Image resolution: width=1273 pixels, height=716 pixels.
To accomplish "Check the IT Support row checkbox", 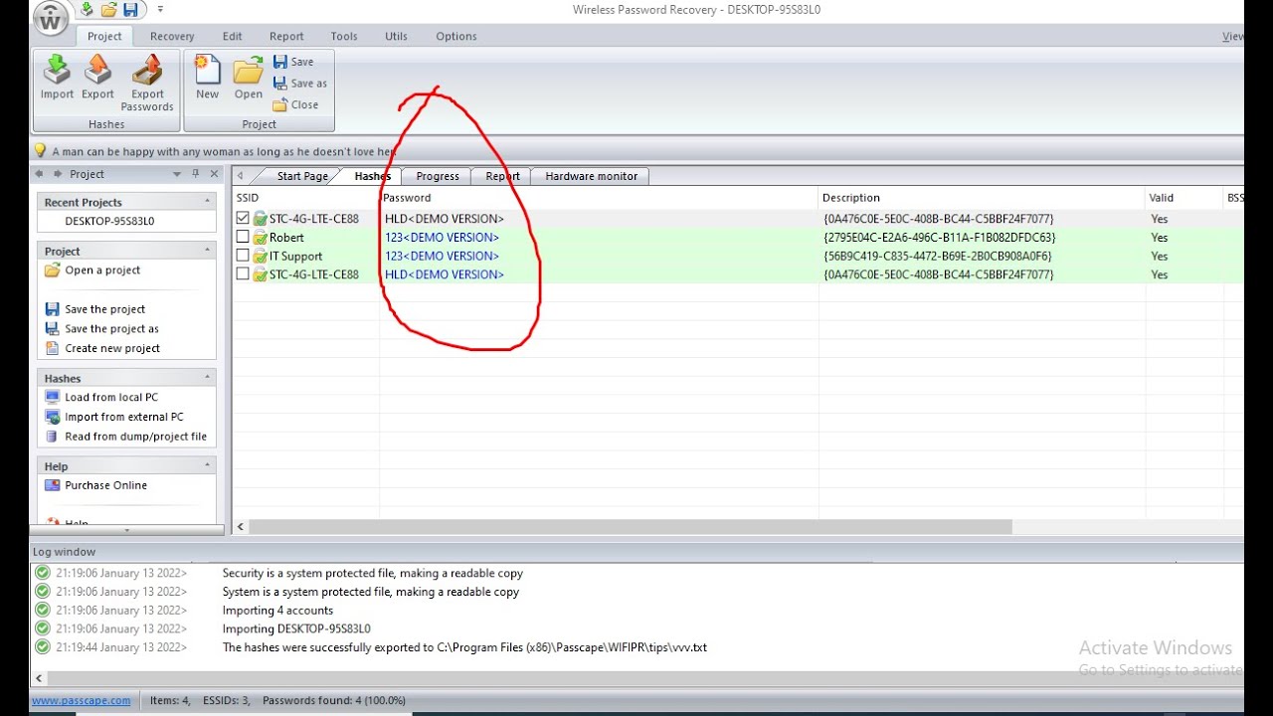I will 243,256.
